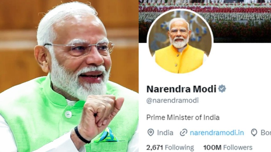Click the @narendramodi handle

pyautogui.click(x=173, y=100)
